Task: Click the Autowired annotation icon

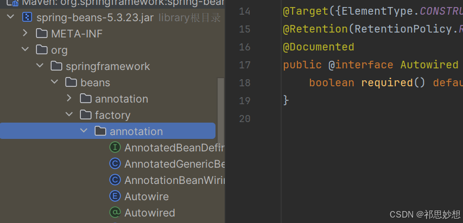Action: coord(115,212)
